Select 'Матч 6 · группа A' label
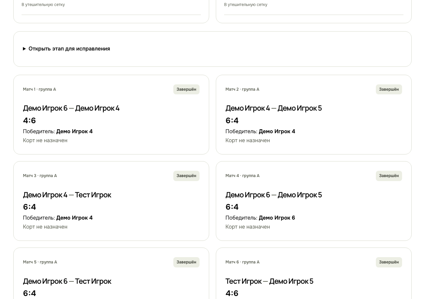Image resolution: width=425 pixels, height=299 pixels. click(x=242, y=262)
